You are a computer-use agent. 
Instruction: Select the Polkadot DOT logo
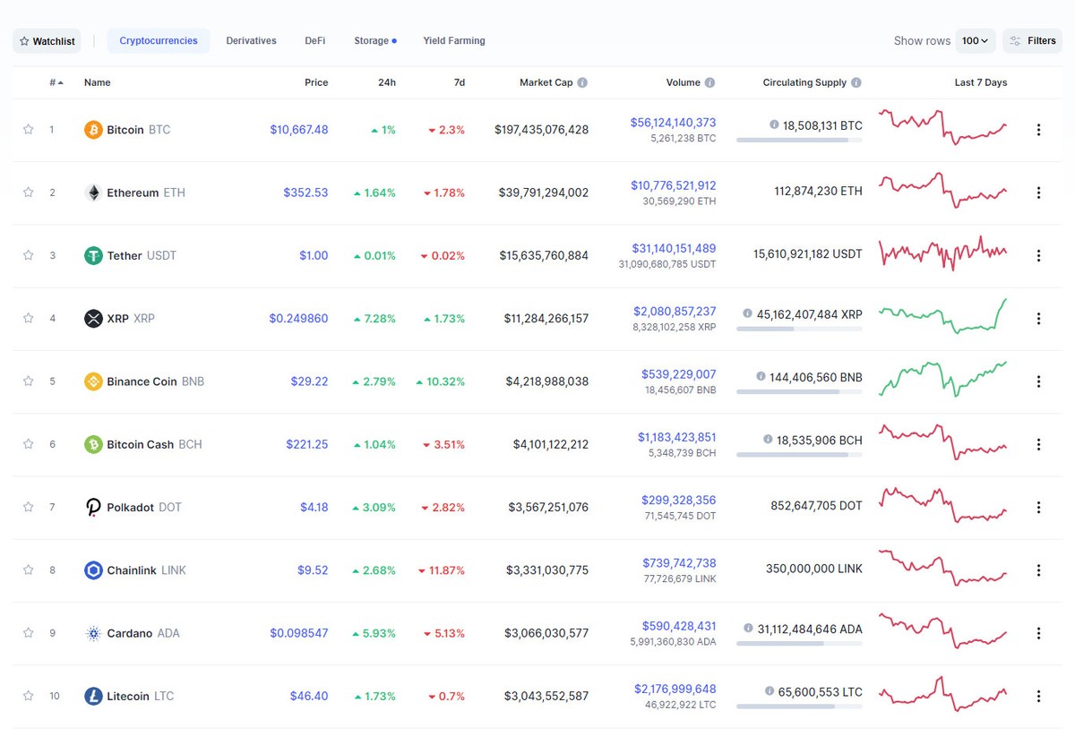(92, 506)
